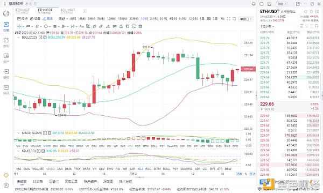
Task: Select the Aa text annotation tool
Action: point(81,26)
